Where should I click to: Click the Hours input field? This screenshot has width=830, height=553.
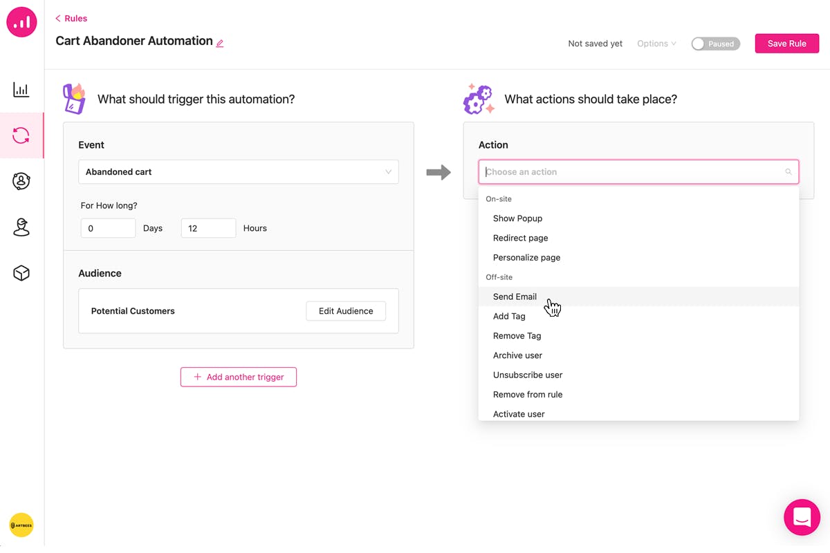[x=208, y=228]
